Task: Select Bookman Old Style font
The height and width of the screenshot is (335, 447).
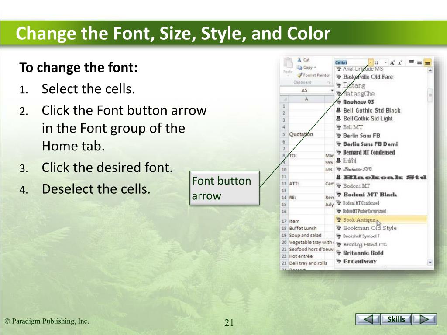Action: [369, 228]
